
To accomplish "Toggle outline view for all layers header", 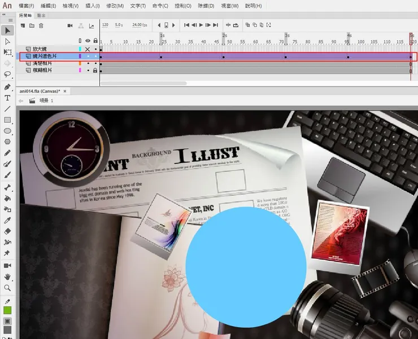I will coord(80,41).
